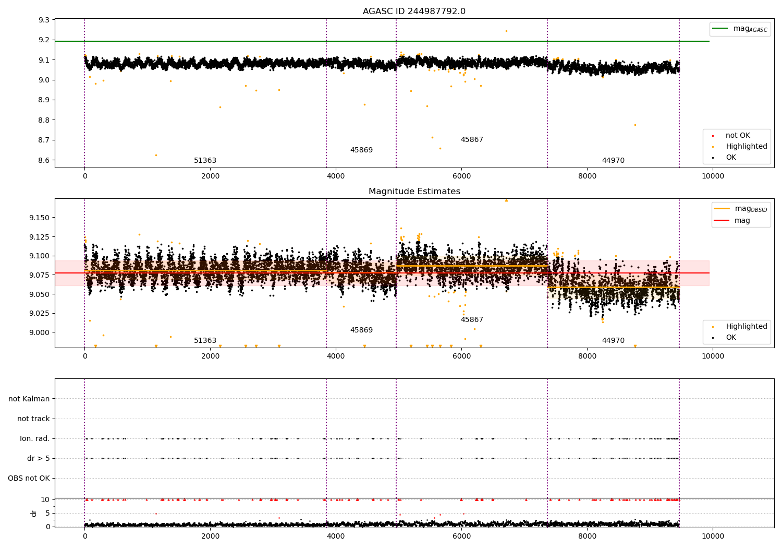The image size is (782, 548).
Task: Click the 8.9 y-axis tick label
Action: 44,100
